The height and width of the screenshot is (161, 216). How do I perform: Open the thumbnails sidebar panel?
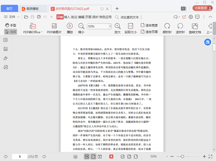point(6,49)
